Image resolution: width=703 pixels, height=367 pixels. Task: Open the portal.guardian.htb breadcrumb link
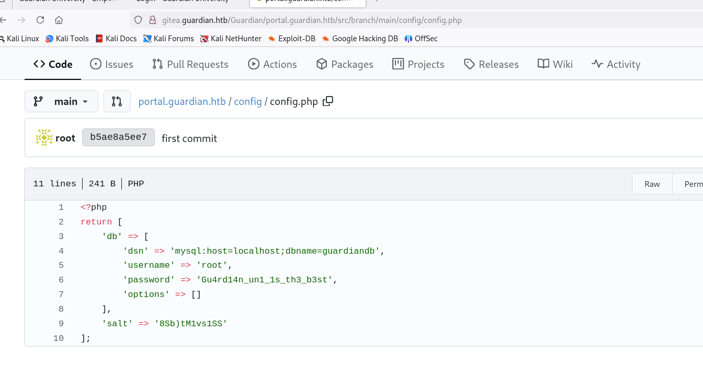[182, 101]
